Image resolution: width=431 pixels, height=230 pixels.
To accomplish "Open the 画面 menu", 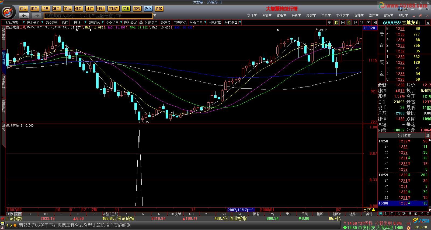I will coord(267,16).
